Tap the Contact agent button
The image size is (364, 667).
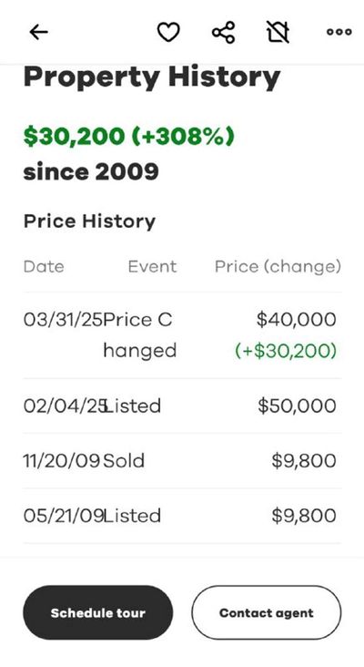(x=267, y=612)
